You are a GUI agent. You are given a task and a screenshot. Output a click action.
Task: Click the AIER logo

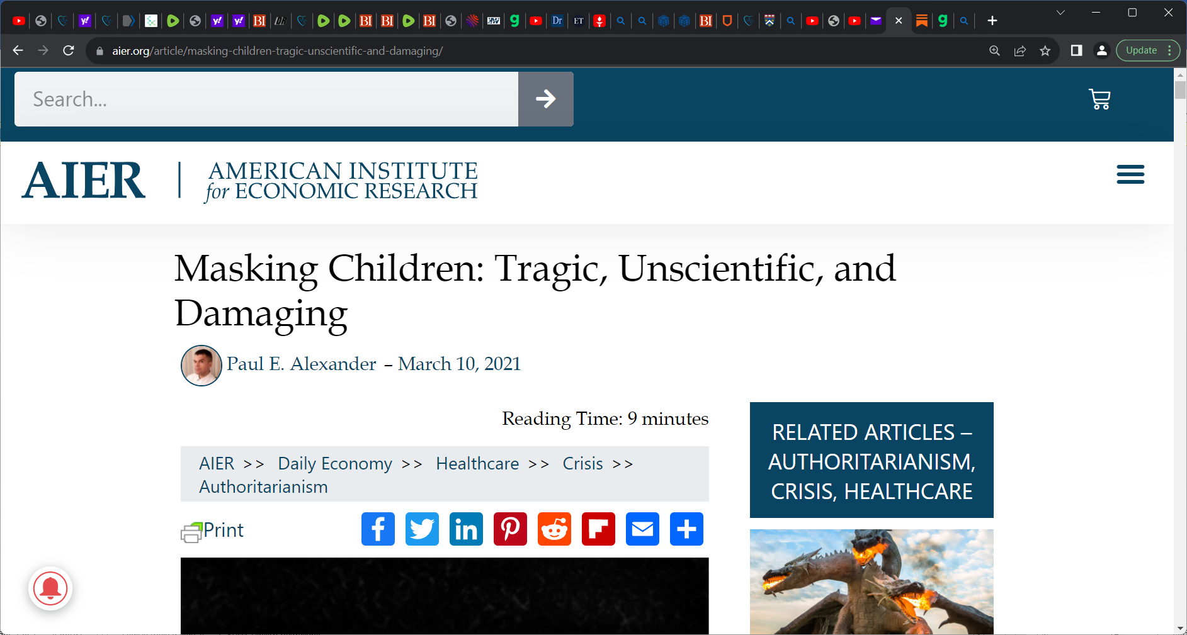pos(84,181)
